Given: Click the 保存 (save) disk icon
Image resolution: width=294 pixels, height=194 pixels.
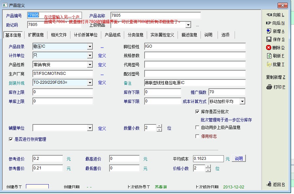Looking at the screenshot, I should (269, 39).
